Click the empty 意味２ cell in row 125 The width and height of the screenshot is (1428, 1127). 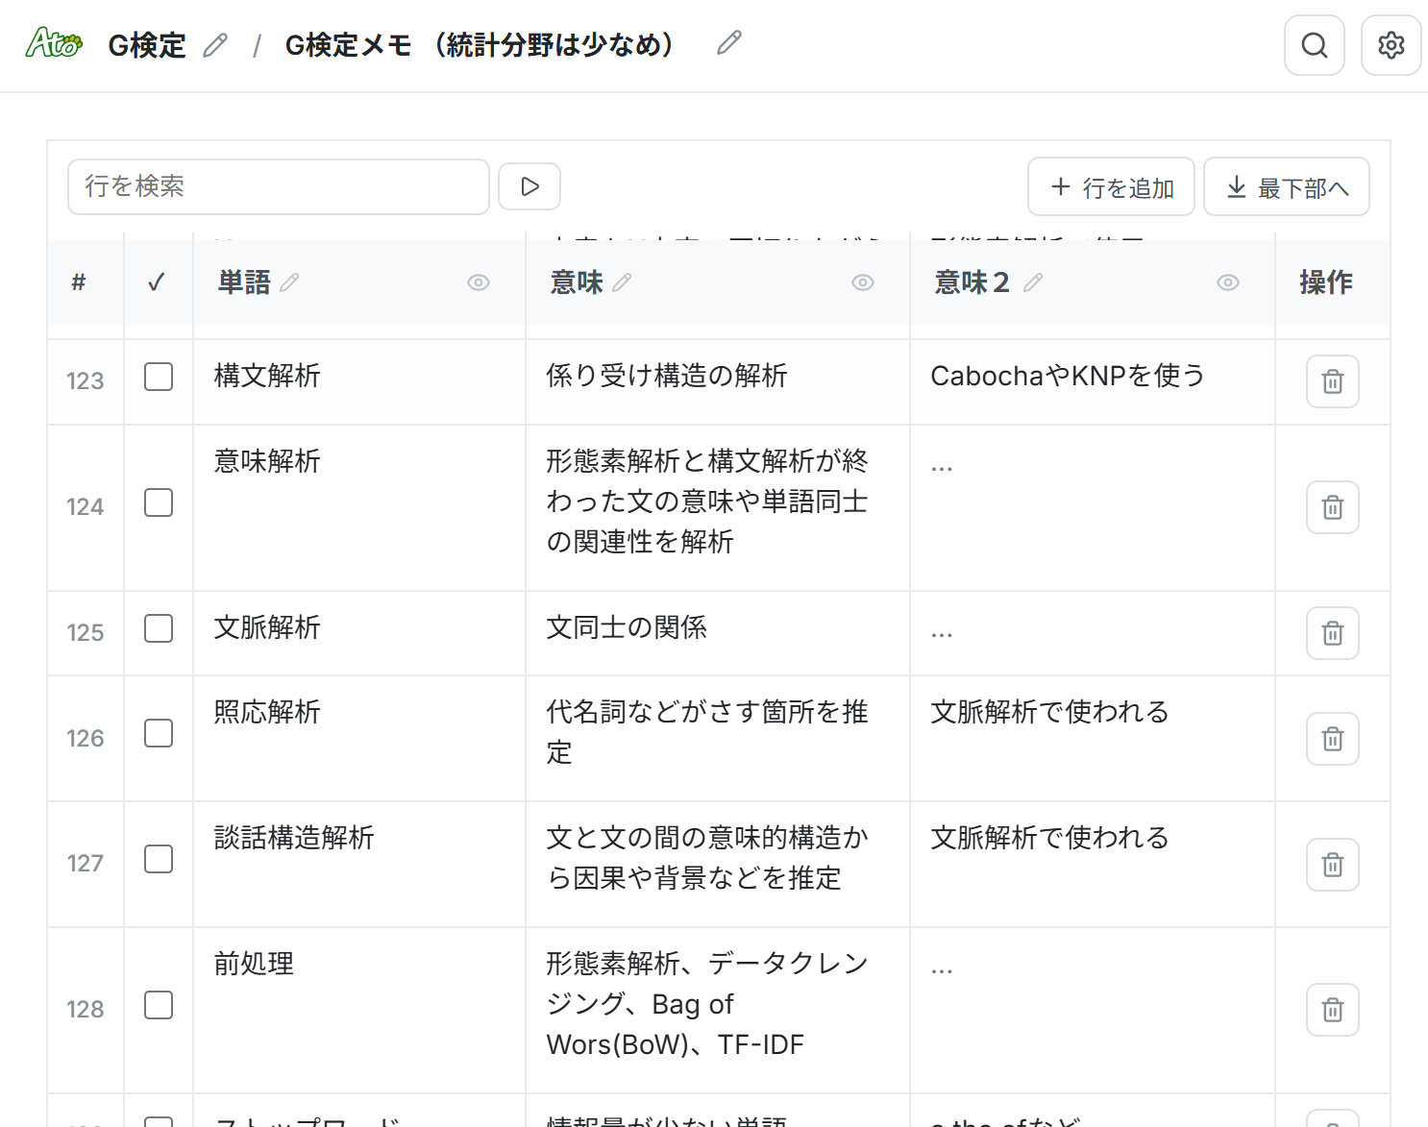[1093, 633]
